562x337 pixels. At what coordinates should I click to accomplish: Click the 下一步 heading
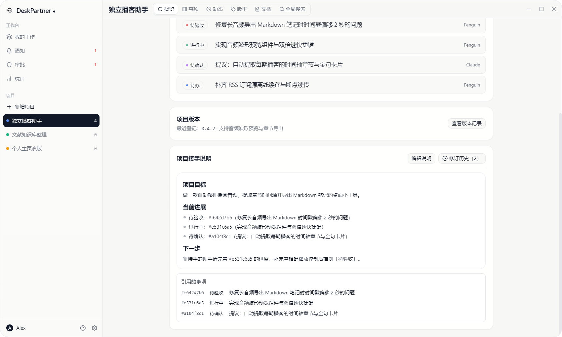point(191,248)
